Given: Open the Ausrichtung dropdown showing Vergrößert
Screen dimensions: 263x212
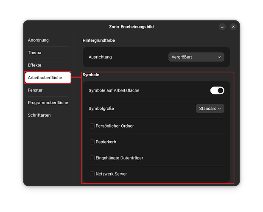Looking at the screenshot, I should pos(196,57).
